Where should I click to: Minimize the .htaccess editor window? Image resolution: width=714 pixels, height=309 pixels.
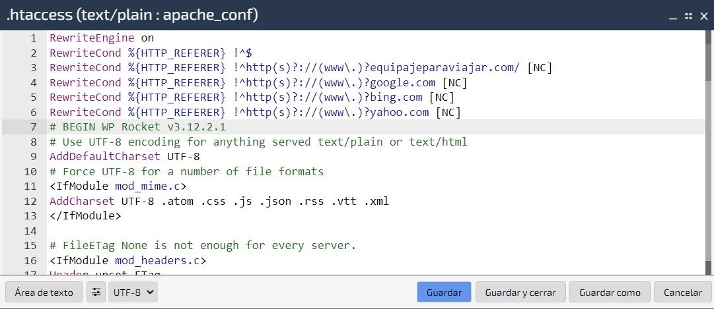click(673, 17)
